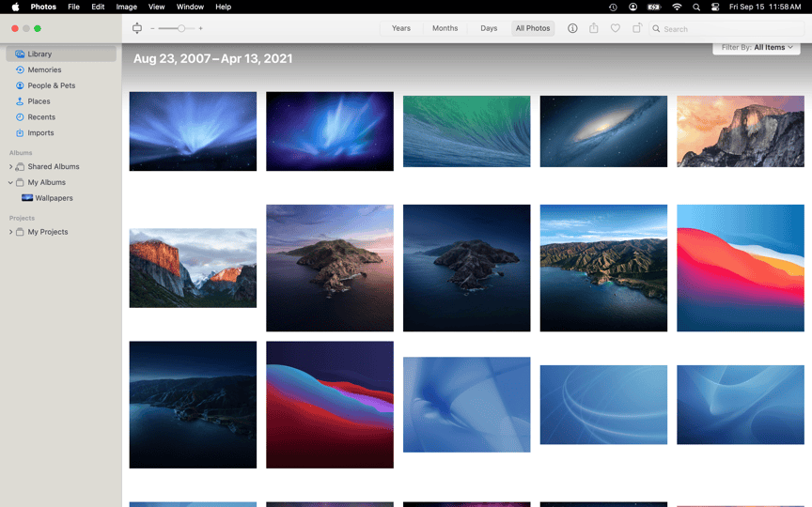This screenshot has width=812, height=507.
Task: Click the battery status icon
Action: (x=654, y=7)
